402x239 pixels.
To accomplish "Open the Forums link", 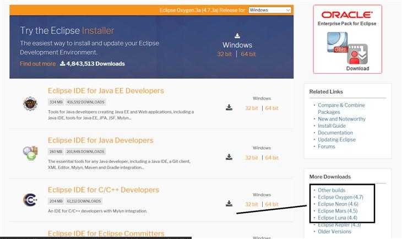I will point(327,146).
